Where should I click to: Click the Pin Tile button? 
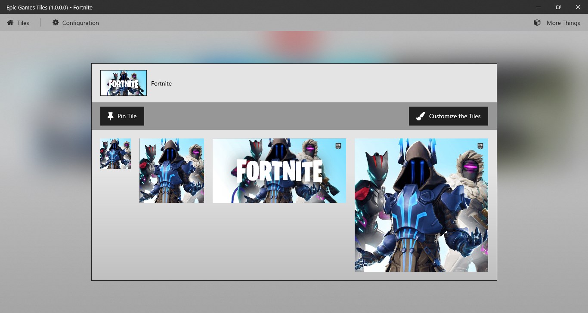pyautogui.click(x=122, y=116)
